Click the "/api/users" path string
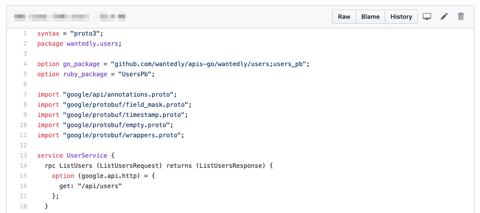Image resolution: width=480 pixels, height=213 pixels. coord(100,186)
